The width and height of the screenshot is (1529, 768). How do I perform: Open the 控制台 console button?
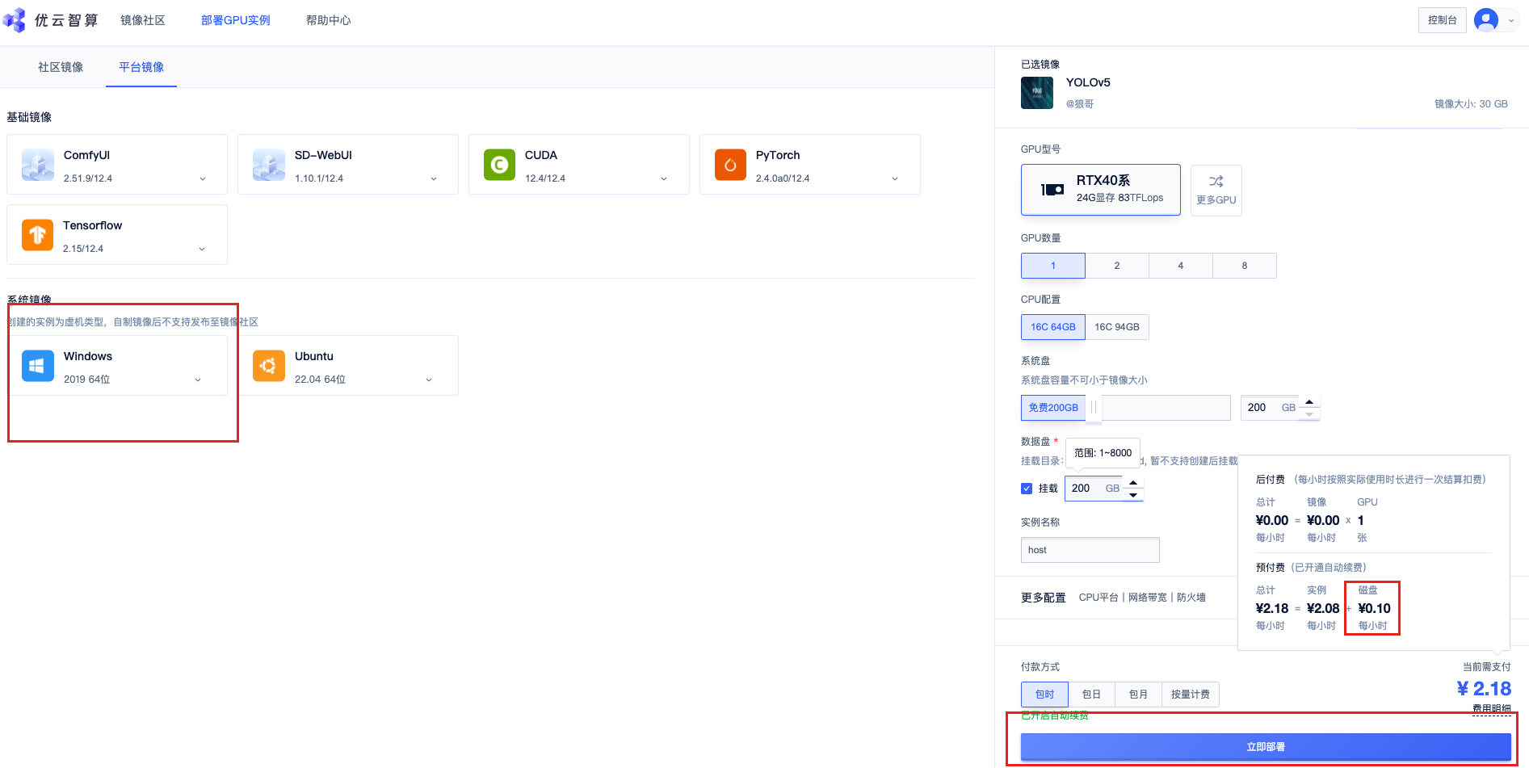[1442, 20]
